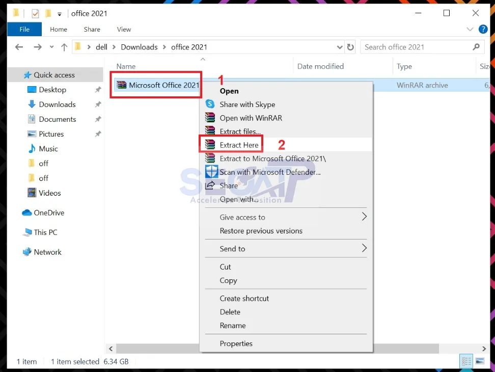This screenshot has width=495, height=372.
Task: Open the quick access toolbar customize dropdown
Action: (x=59, y=13)
